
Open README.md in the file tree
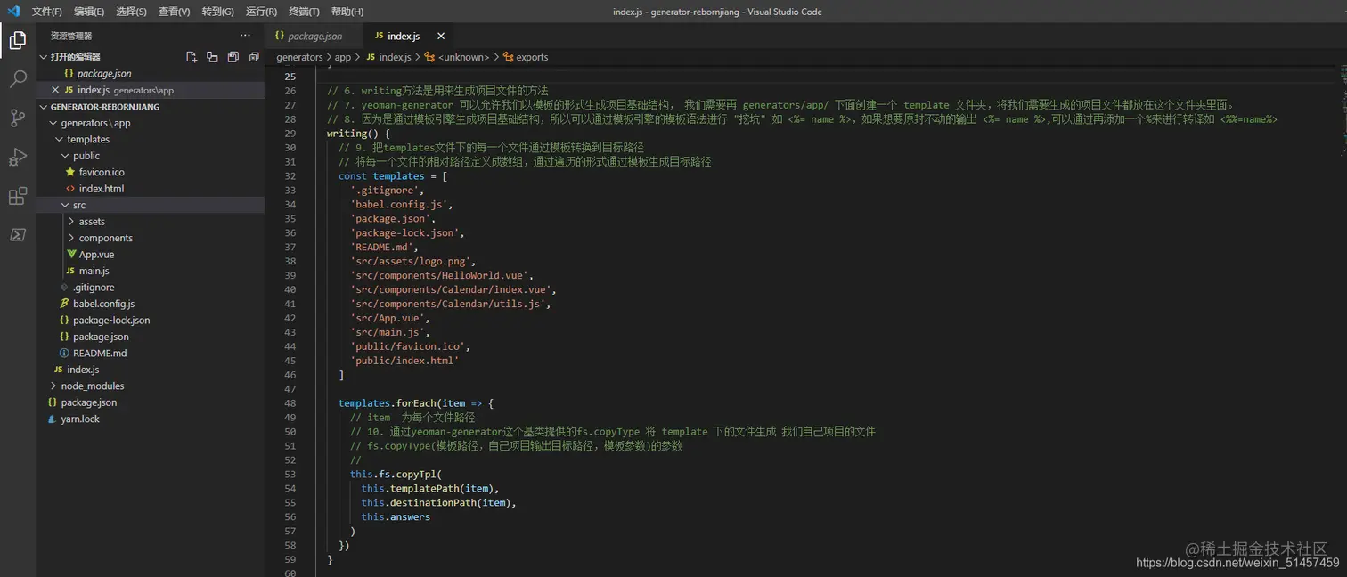(100, 353)
